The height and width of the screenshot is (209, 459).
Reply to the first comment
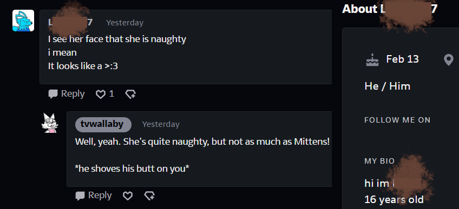tap(67, 94)
